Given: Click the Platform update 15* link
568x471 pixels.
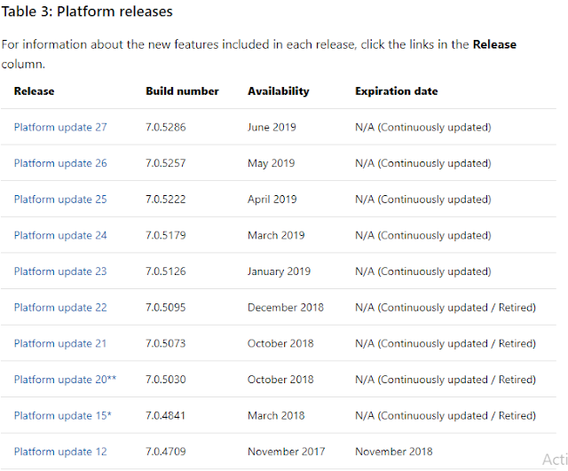Looking at the screenshot, I should [x=62, y=415].
